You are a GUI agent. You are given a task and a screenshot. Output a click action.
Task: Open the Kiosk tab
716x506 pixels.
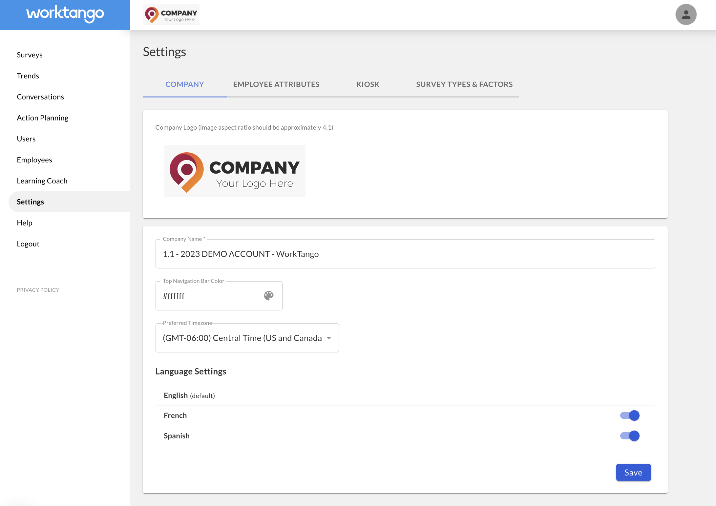[368, 84]
